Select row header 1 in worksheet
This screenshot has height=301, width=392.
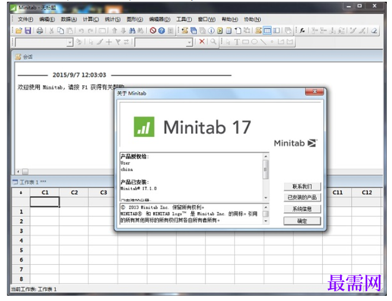[x=21, y=212]
